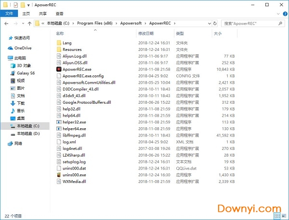289x220 pixels.
Task: Select 本地磁盘 (D:) in sidebar
Action: point(25,134)
